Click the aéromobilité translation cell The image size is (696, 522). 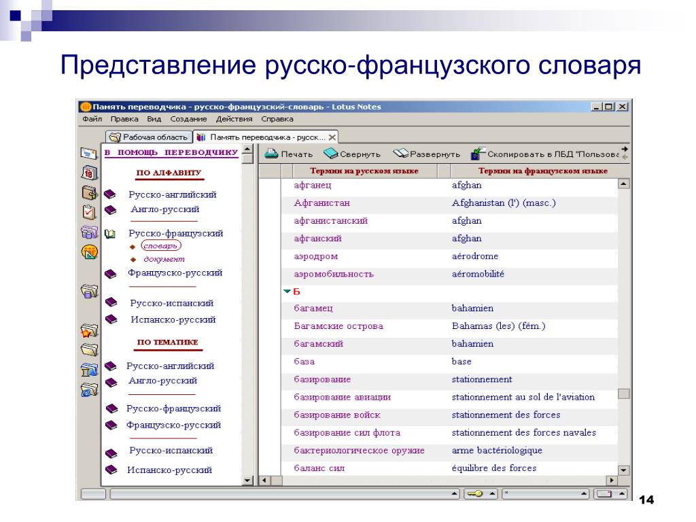pyautogui.click(x=478, y=274)
